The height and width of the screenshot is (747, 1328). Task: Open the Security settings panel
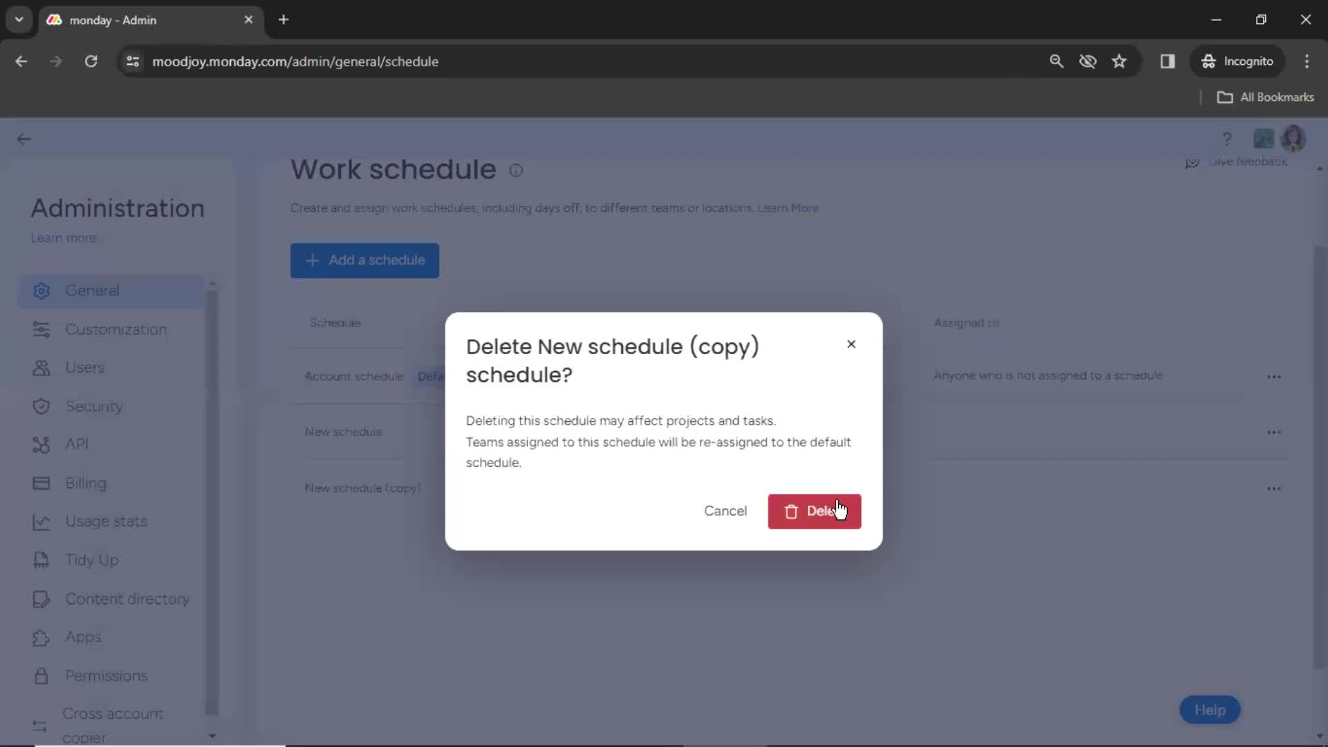(95, 406)
